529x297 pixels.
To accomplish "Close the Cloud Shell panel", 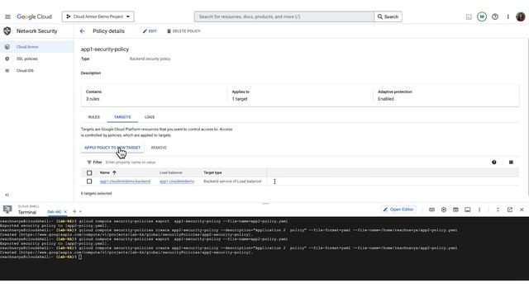I will 522,210.
